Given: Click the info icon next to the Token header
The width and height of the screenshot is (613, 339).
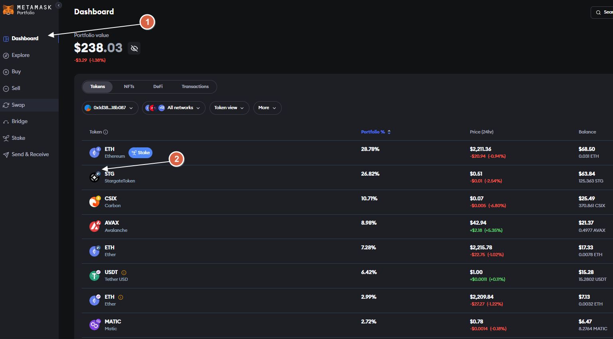Looking at the screenshot, I should [x=105, y=132].
